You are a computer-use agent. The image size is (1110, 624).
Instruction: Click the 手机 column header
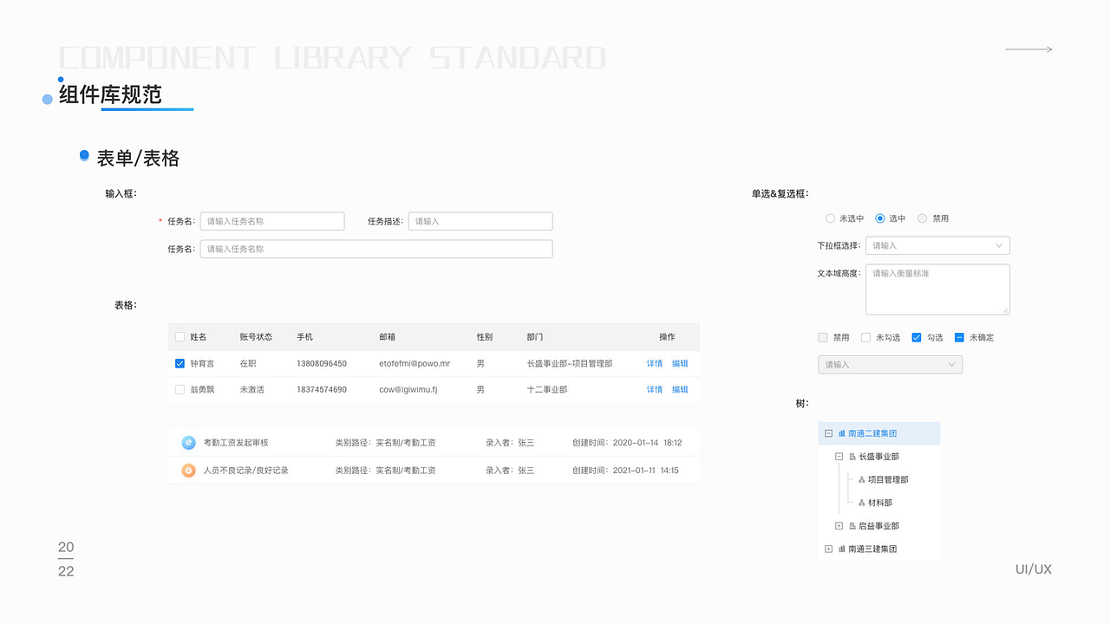click(x=304, y=337)
